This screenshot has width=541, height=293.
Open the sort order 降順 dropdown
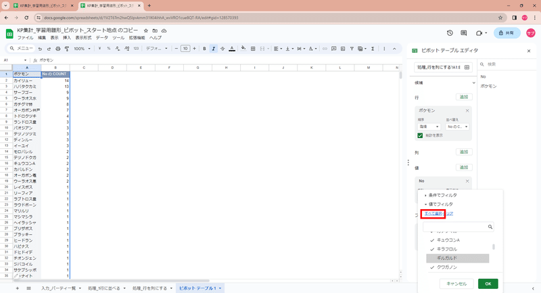429,127
